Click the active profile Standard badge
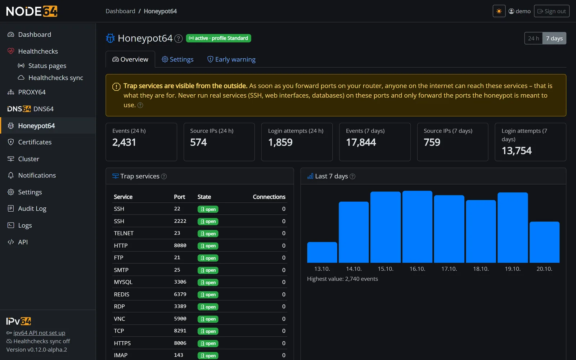The width and height of the screenshot is (576, 360). [x=219, y=38]
